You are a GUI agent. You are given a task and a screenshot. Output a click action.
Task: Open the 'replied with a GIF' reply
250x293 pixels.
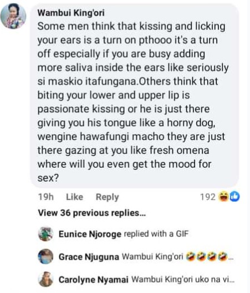coord(156,234)
